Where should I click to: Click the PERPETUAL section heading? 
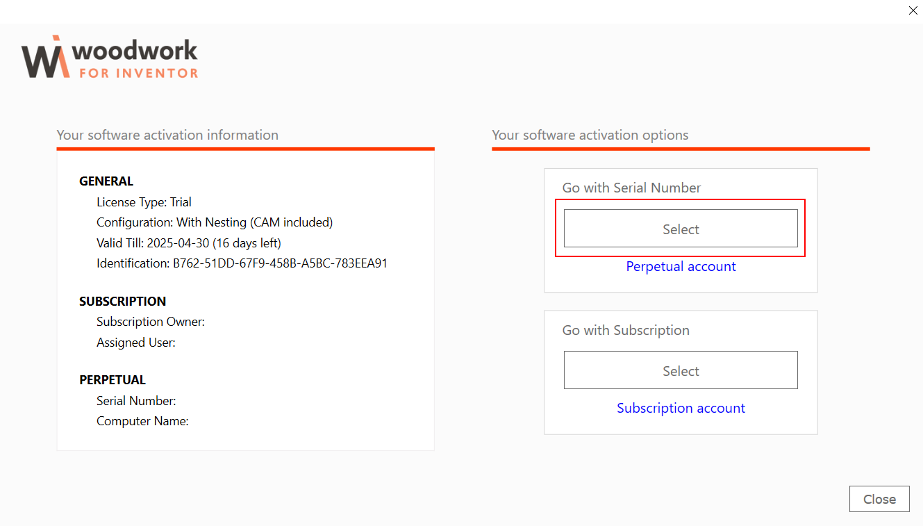point(113,380)
